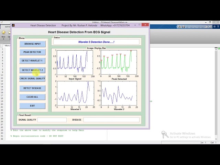Click the Paste icon in MATLAB quick access toolbar
The height and width of the screenshot is (165, 220).
click(195, 27)
